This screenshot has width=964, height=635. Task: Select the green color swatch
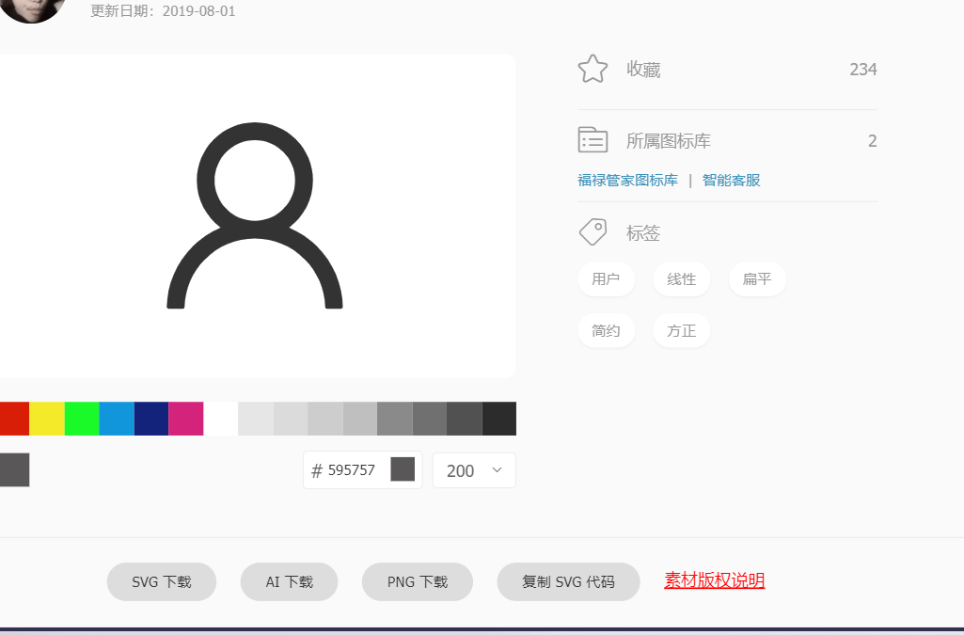point(82,419)
